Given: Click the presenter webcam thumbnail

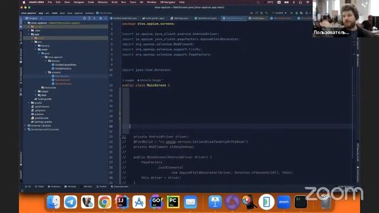Looking at the screenshot, I should (x=346, y=18).
